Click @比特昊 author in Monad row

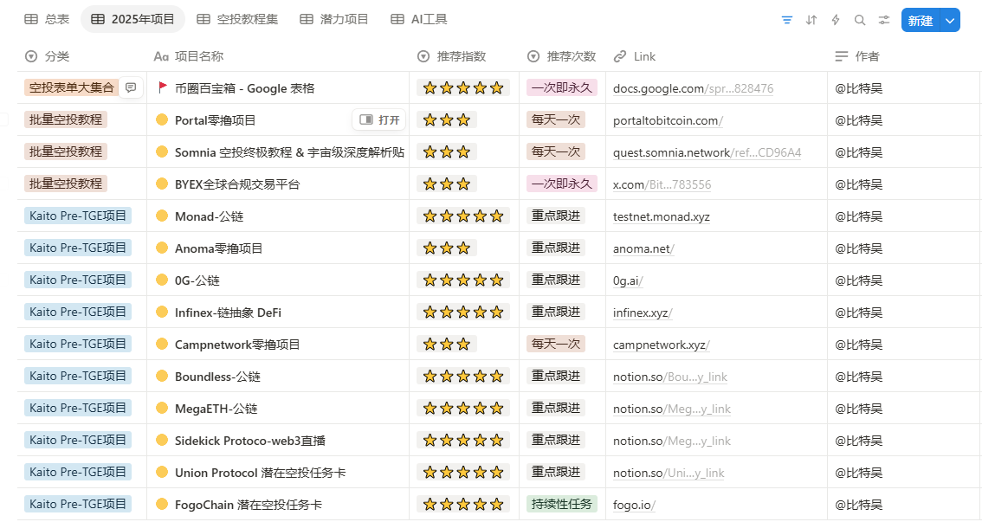pos(859,216)
